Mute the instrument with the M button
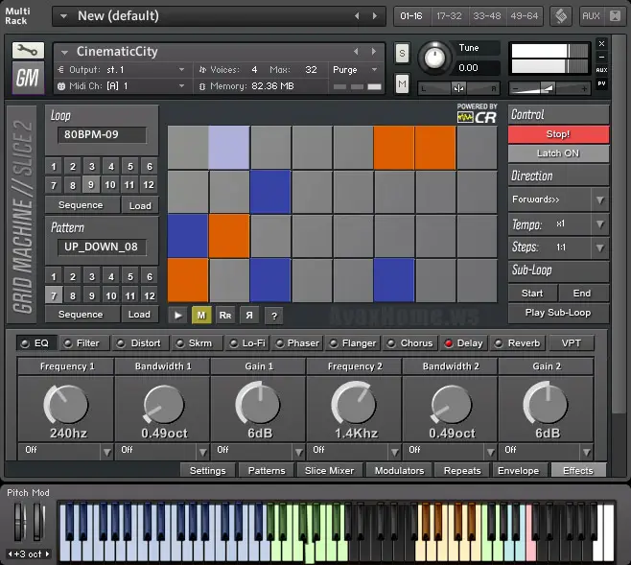 [402, 83]
